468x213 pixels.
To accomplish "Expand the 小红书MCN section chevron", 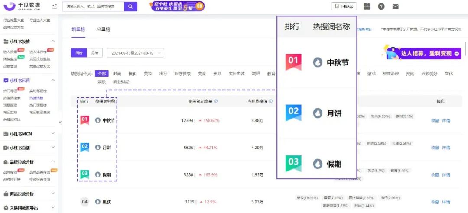I will [53, 134].
